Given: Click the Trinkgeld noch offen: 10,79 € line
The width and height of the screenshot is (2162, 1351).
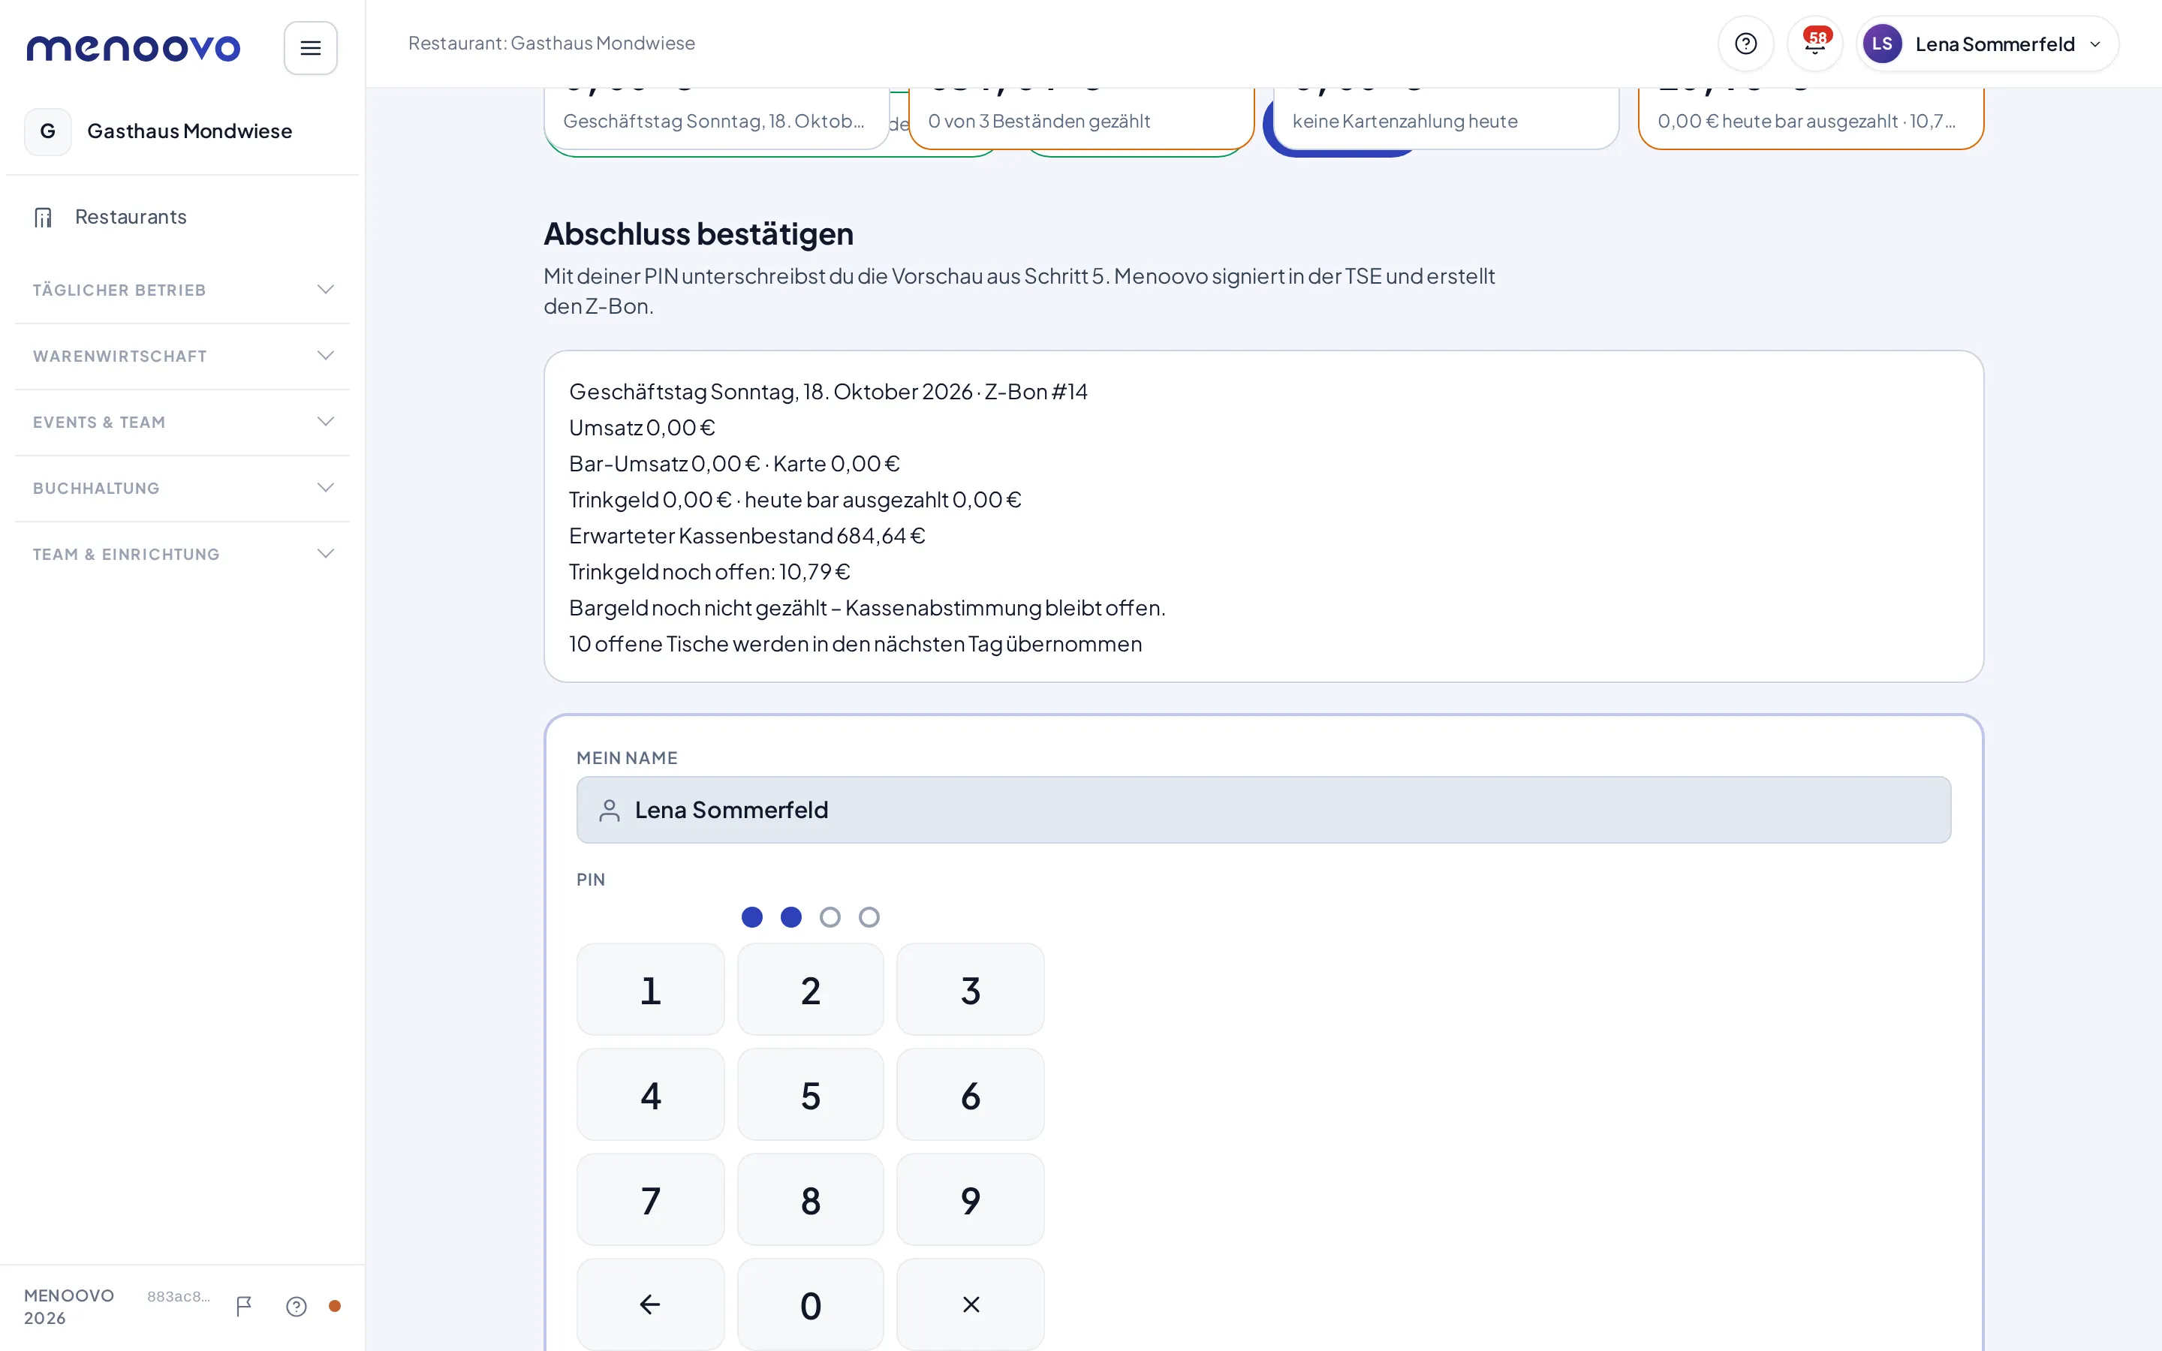Looking at the screenshot, I should (x=709, y=571).
